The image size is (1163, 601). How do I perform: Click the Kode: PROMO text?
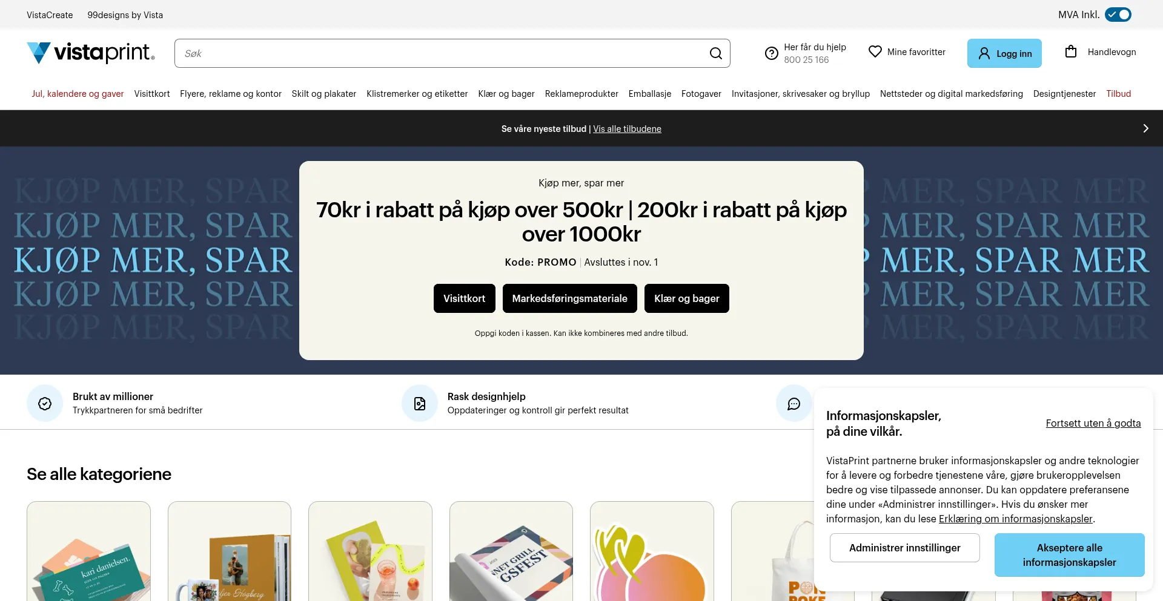pos(540,262)
